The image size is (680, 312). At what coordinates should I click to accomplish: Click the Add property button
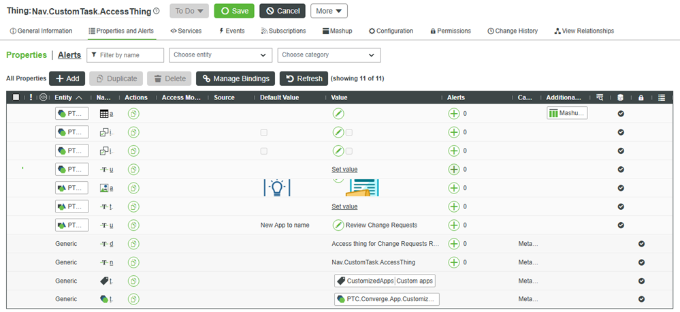[x=67, y=78]
